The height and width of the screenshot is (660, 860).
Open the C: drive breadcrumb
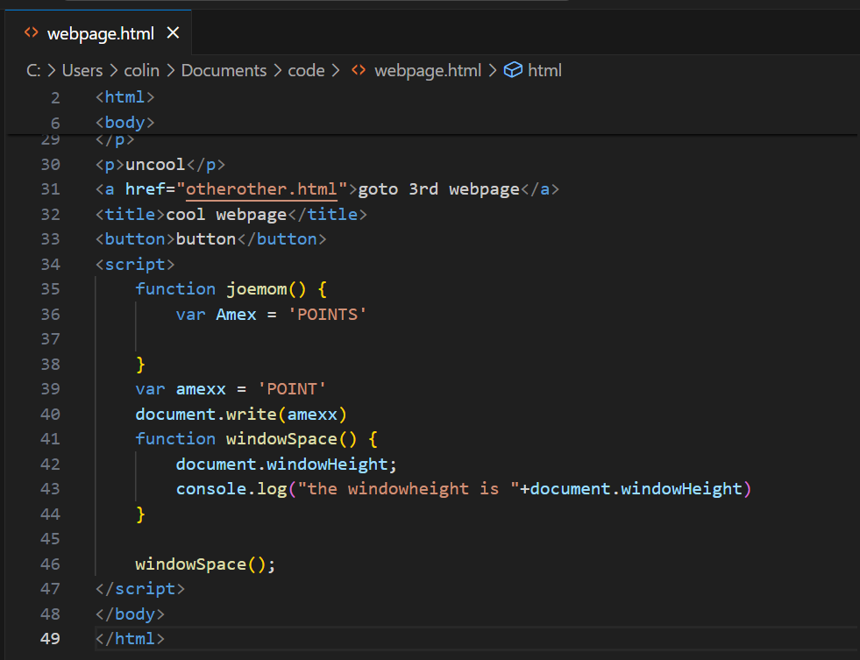click(x=33, y=70)
